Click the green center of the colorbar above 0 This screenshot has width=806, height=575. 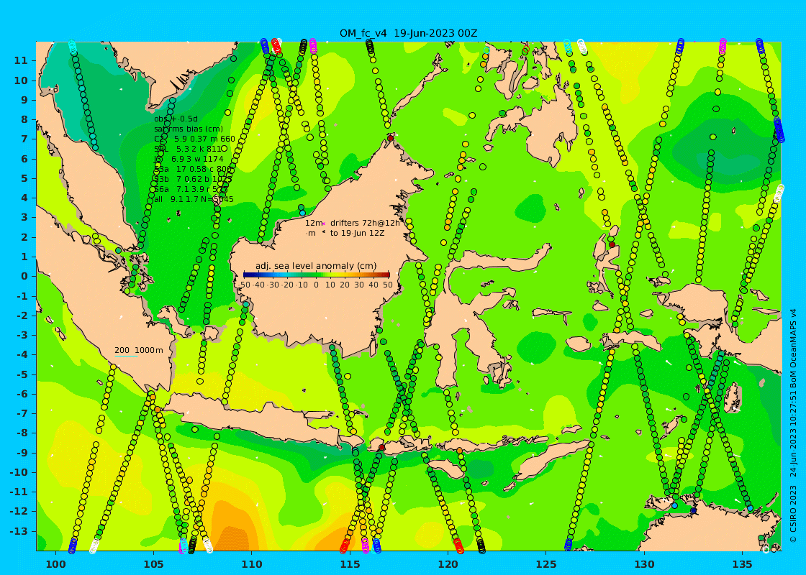(x=316, y=275)
